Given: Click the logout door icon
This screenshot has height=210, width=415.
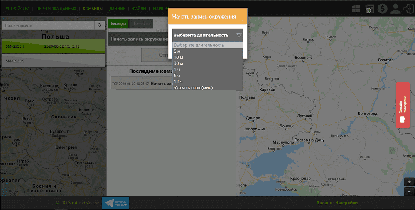Looking at the screenshot, I should 408,8.
